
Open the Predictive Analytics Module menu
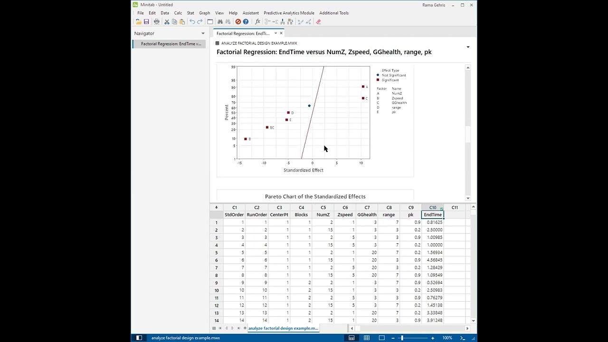[289, 13]
